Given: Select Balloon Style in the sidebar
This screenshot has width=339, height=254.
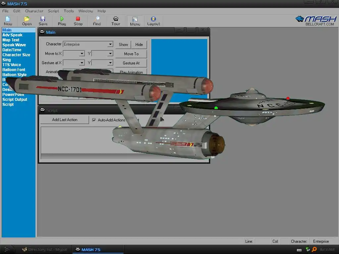Looking at the screenshot, I should pyautogui.click(x=15, y=75).
